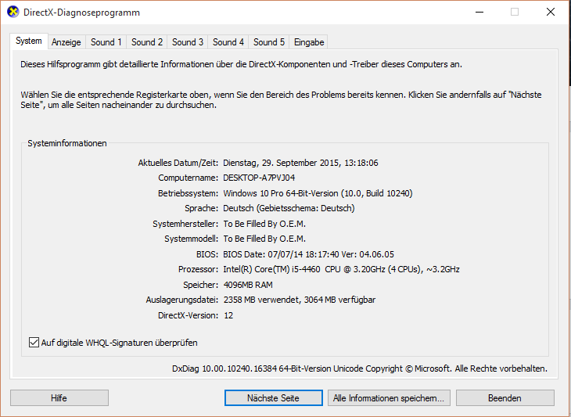This screenshot has width=571, height=417.
Task: Open the Anzeige tab
Action: point(66,42)
